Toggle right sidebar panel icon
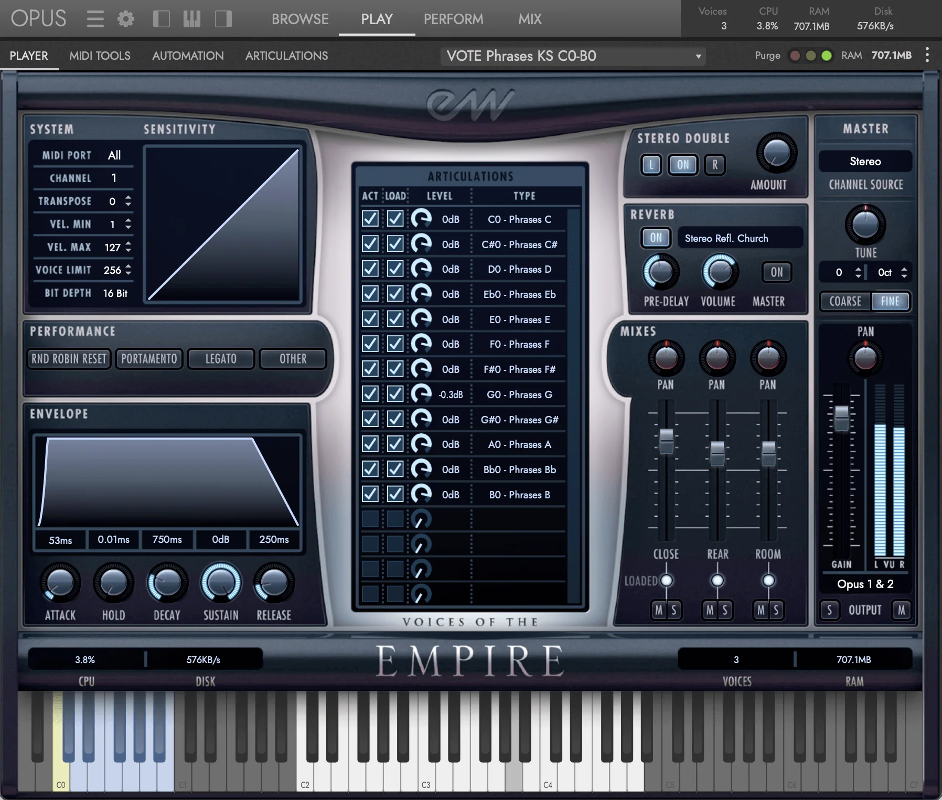This screenshot has height=800, width=942. tap(223, 19)
